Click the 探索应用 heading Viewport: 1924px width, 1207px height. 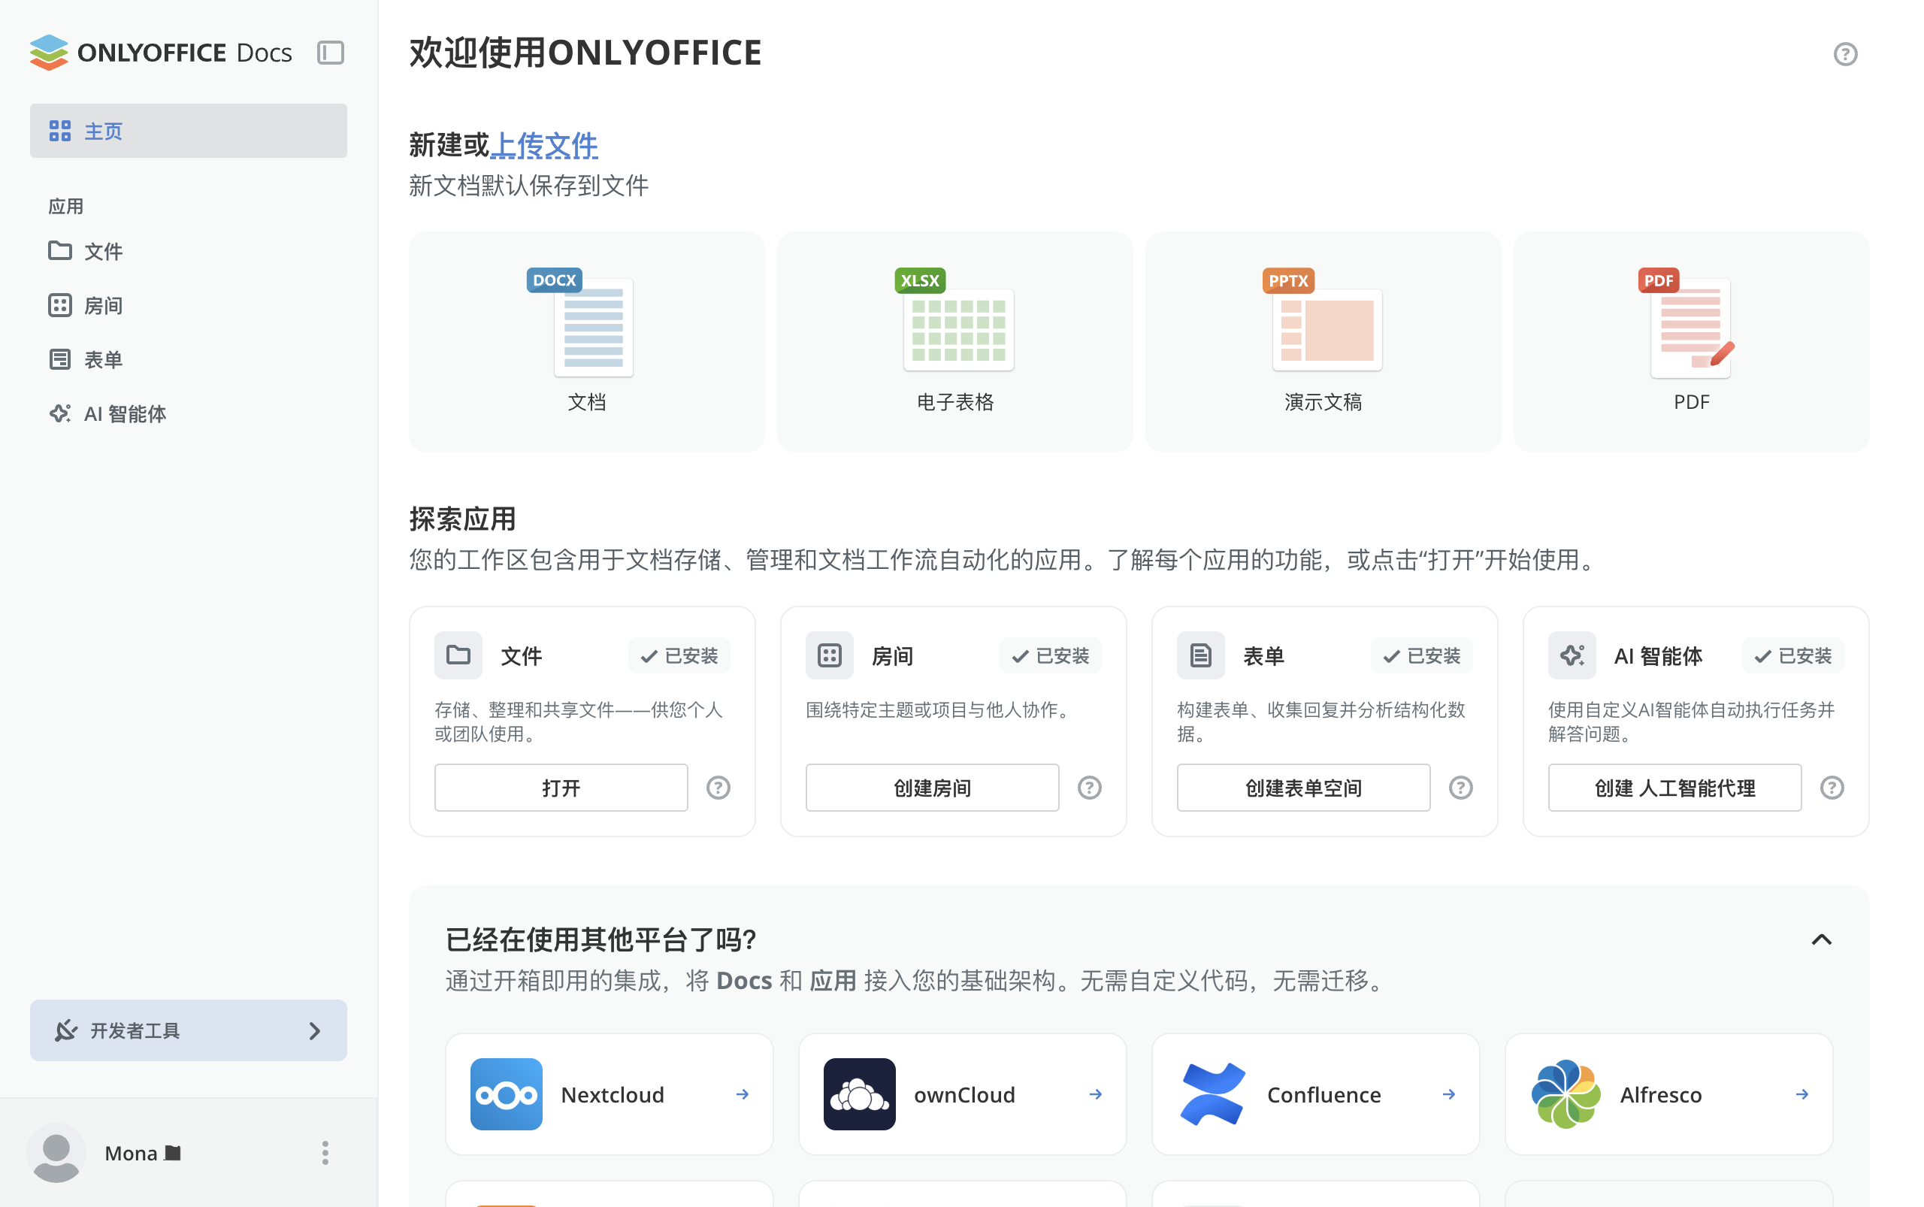coord(462,519)
